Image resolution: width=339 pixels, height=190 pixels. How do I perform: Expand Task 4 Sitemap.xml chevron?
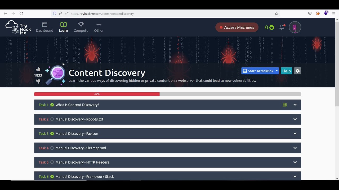295,148
